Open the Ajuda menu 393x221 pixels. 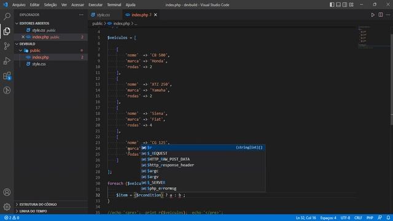(131, 5)
